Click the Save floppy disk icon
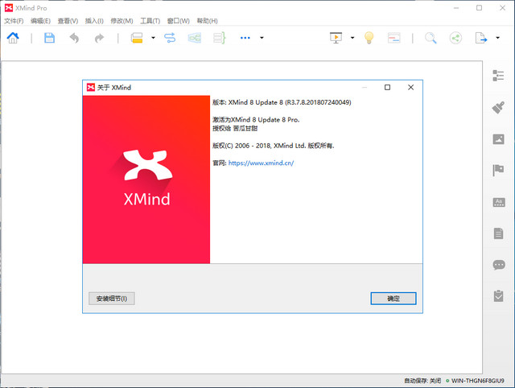The image size is (515, 388). pyautogui.click(x=49, y=38)
